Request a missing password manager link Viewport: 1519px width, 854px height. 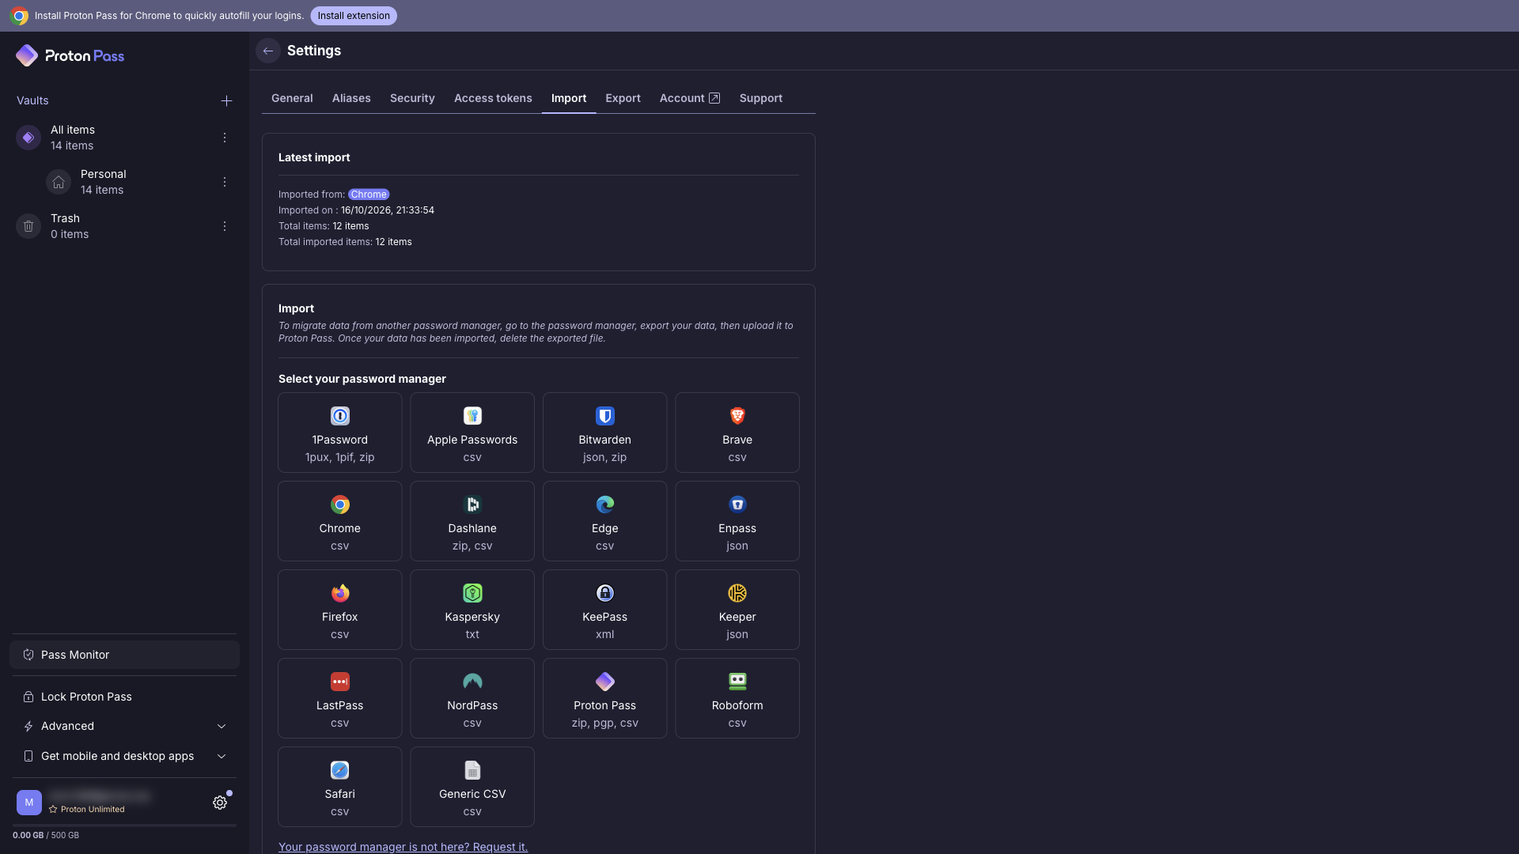(403, 847)
